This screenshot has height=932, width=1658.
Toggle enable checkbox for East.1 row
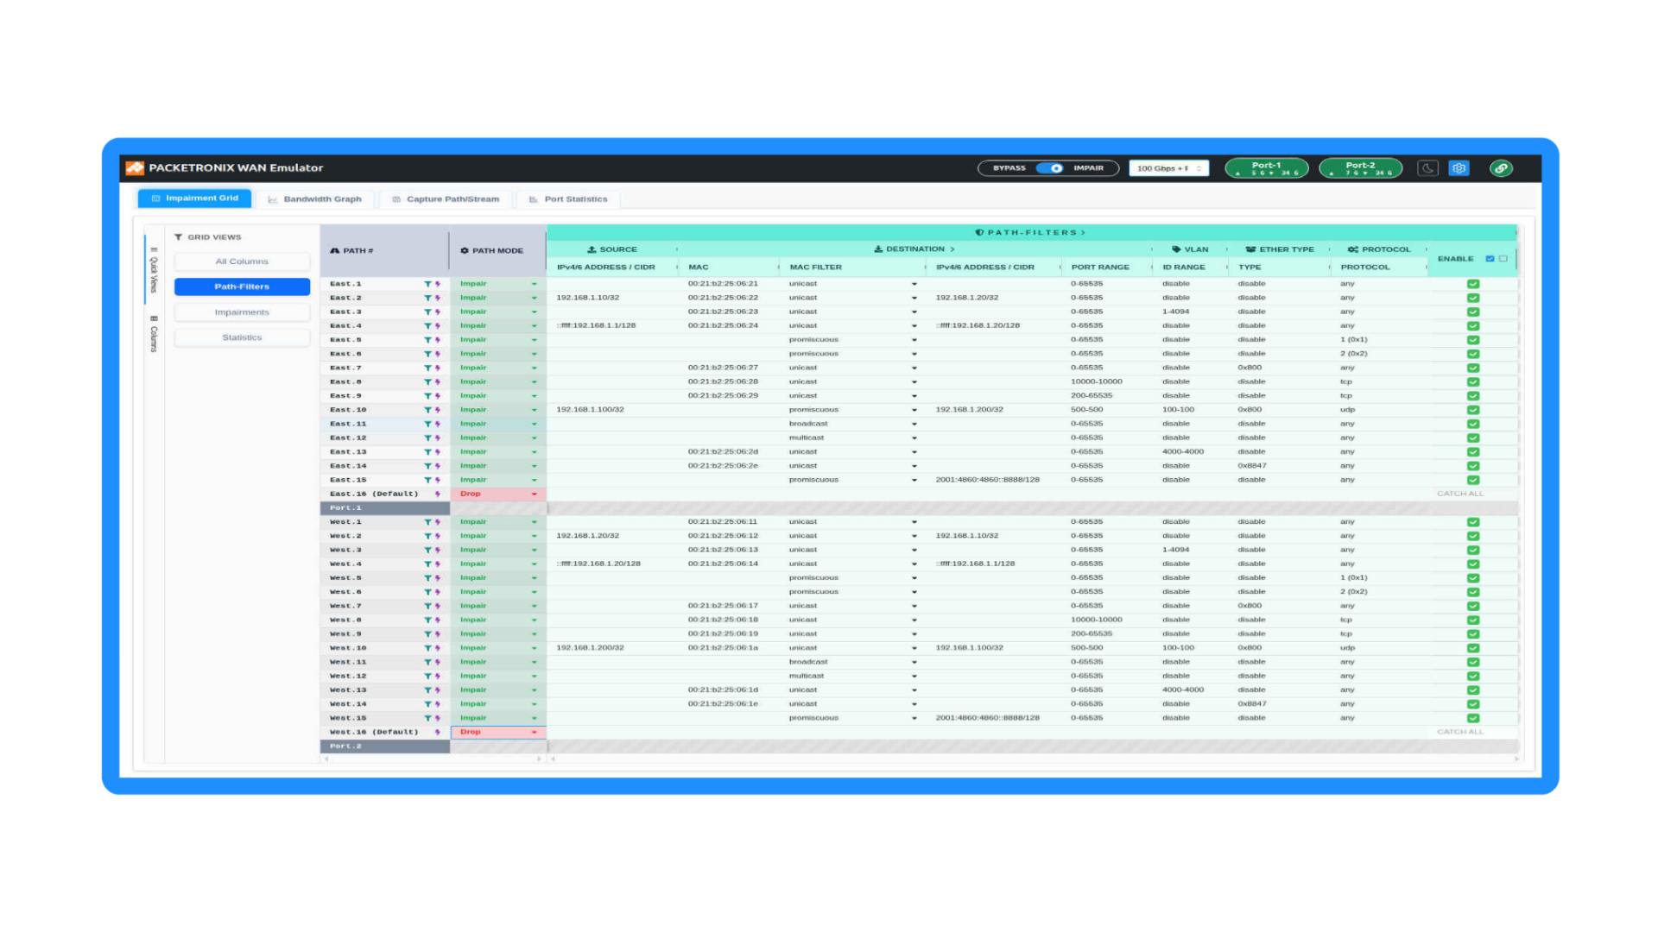[x=1473, y=284]
